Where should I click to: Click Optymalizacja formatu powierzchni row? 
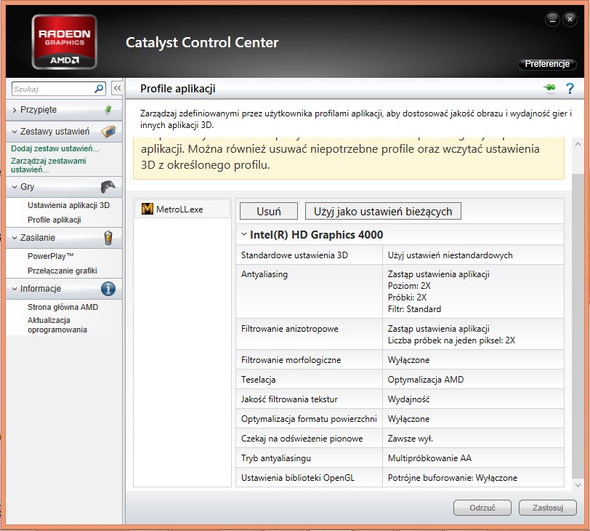[400, 418]
